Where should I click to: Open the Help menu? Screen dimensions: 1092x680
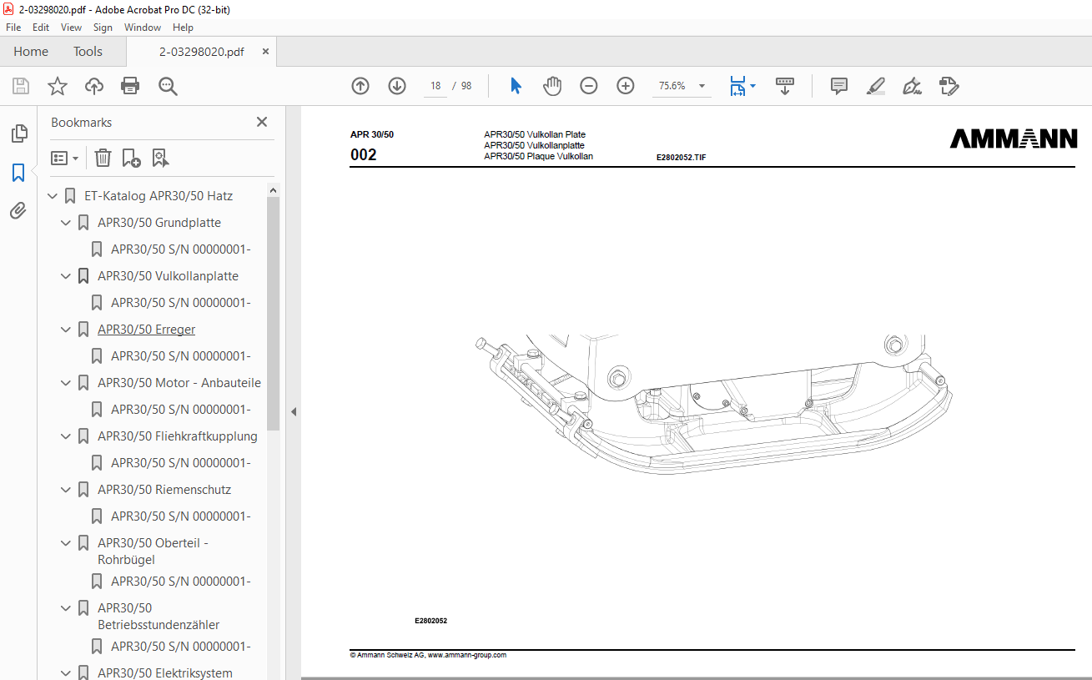point(183,28)
